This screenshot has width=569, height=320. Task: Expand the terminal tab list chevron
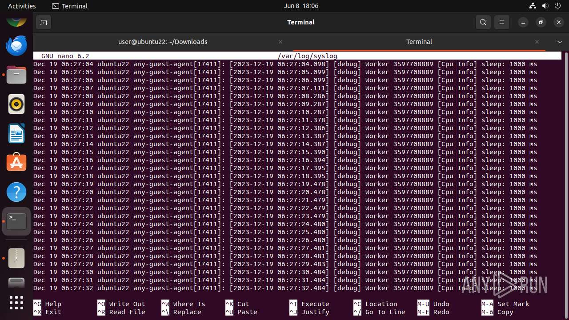(x=560, y=42)
